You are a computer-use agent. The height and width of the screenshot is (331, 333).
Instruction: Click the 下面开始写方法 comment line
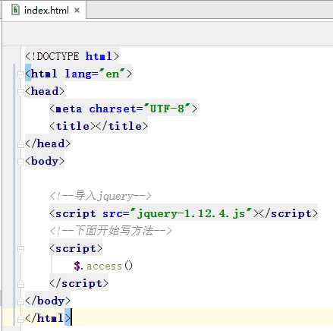(111, 231)
